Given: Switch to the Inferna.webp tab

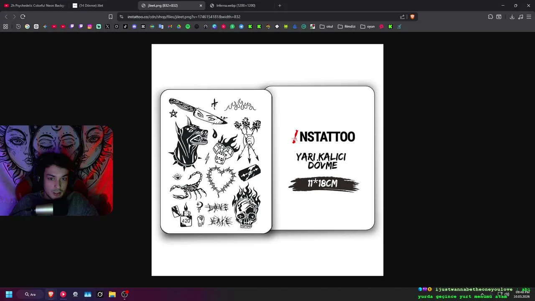Looking at the screenshot, I should (x=240, y=5).
